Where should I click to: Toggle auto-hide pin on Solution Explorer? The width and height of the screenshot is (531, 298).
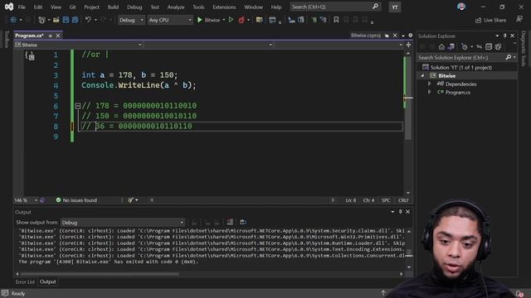coord(504,36)
